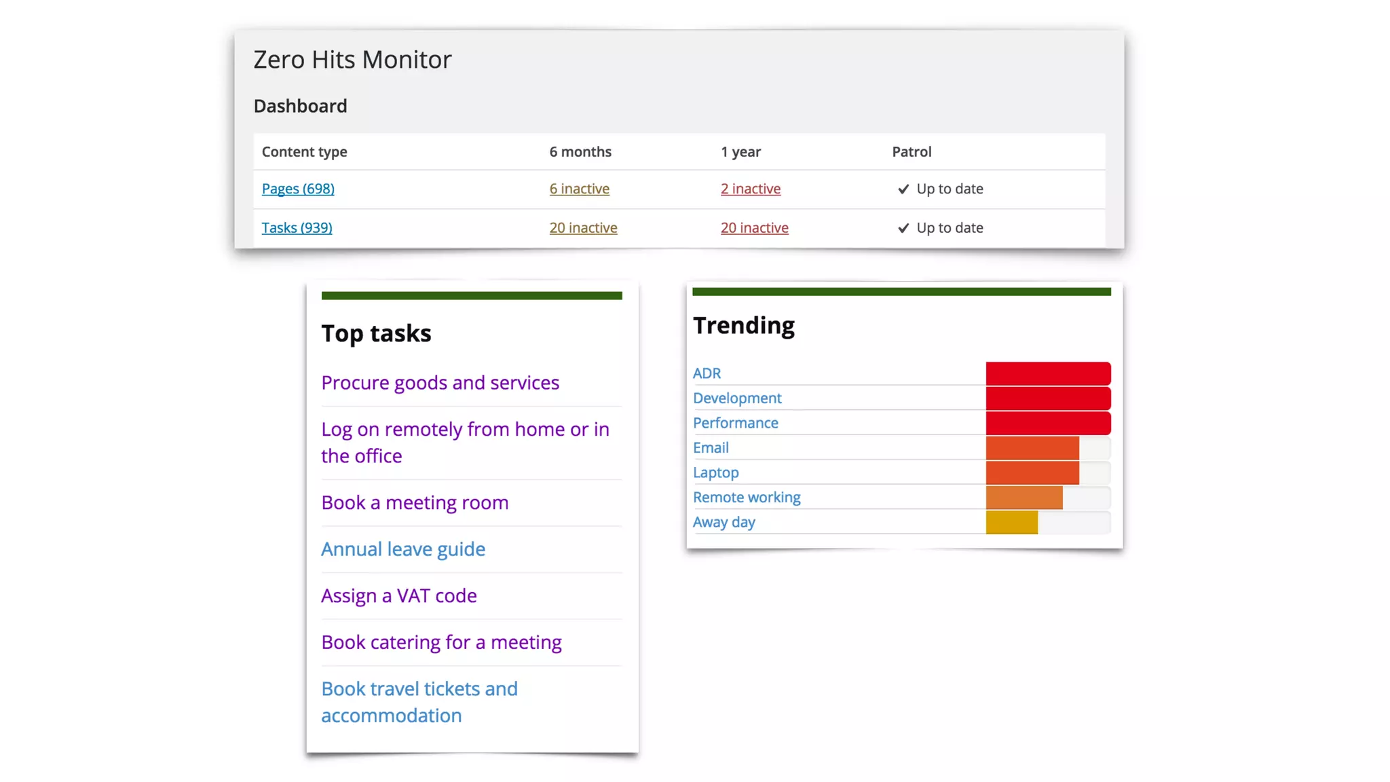
Task: Open the Tasks (939) link
Action: [297, 228]
